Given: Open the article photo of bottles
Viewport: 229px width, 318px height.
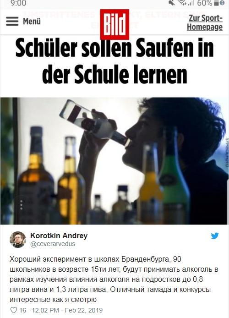Looking at the screenshot, I should pos(114,161).
